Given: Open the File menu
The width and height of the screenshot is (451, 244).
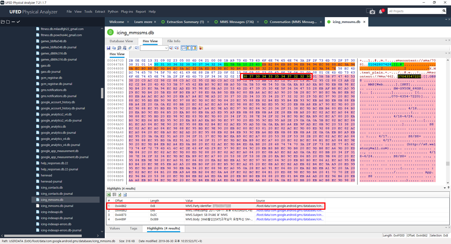Looking at the screenshot, I should point(69,12).
